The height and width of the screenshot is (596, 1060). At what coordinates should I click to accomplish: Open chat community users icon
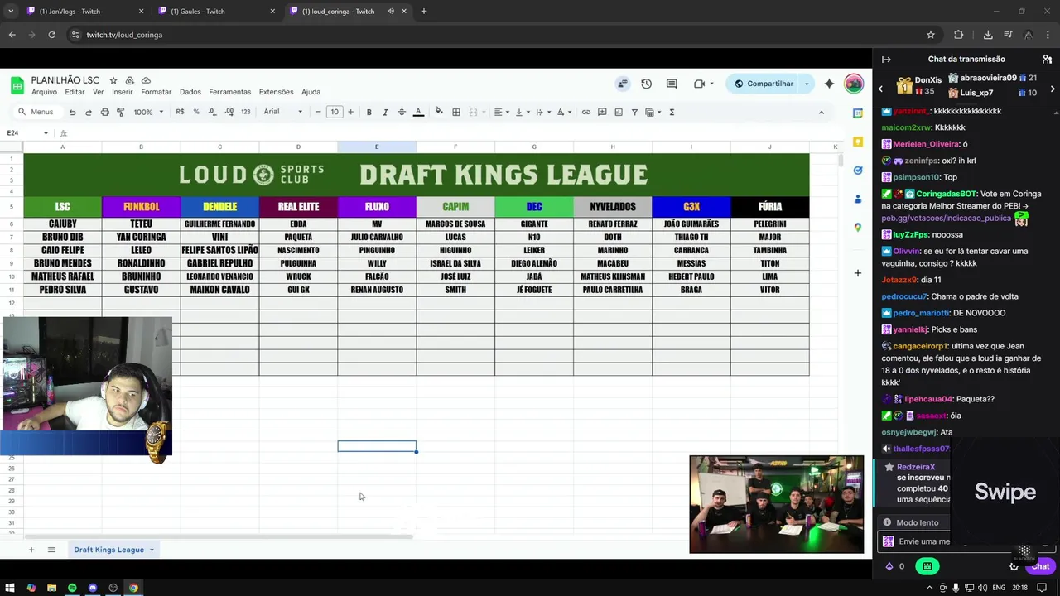(1047, 60)
